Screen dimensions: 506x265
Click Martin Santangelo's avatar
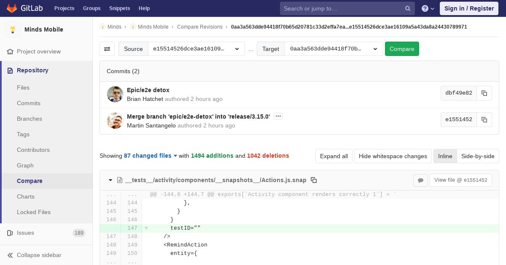pos(115,121)
